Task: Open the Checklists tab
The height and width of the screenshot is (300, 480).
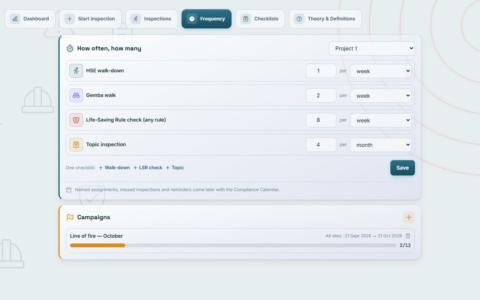Action: tap(260, 19)
